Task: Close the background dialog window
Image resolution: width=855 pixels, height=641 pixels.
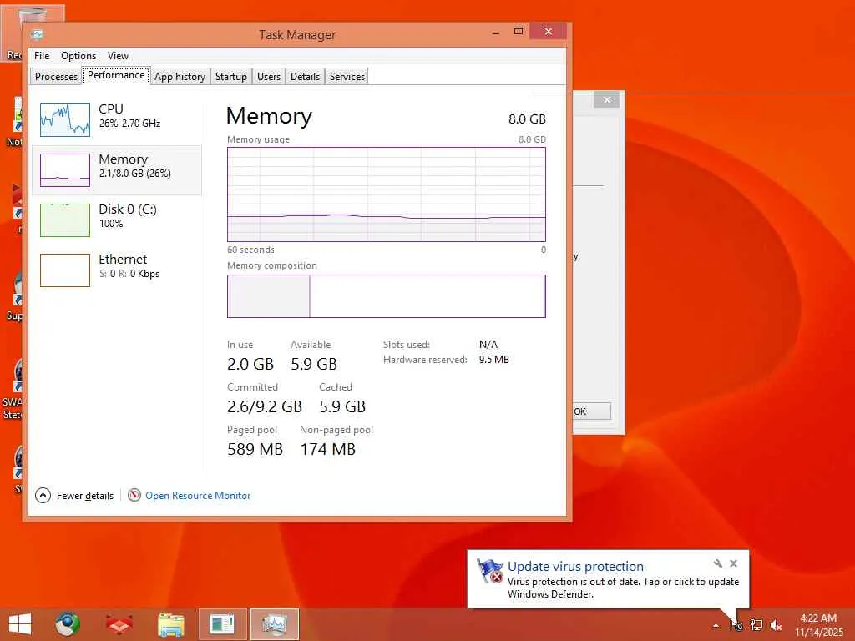Action: click(607, 100)
